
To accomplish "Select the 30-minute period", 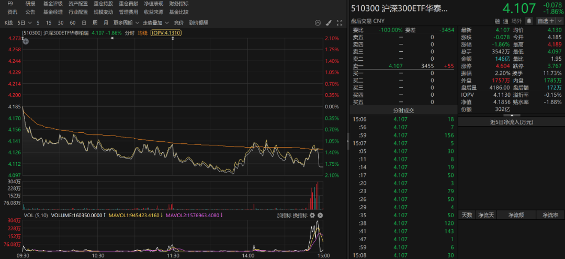I will (61, 22).
